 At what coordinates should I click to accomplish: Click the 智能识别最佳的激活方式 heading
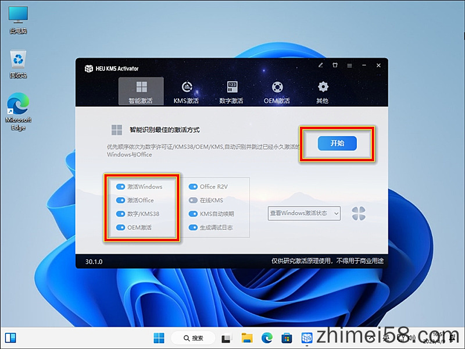click(164, 130)
